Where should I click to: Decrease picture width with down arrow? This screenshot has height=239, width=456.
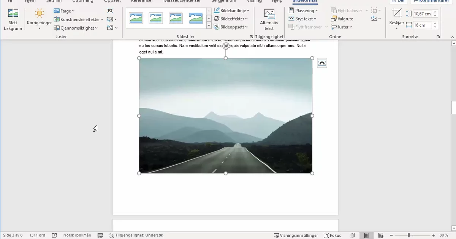[435, 27]
